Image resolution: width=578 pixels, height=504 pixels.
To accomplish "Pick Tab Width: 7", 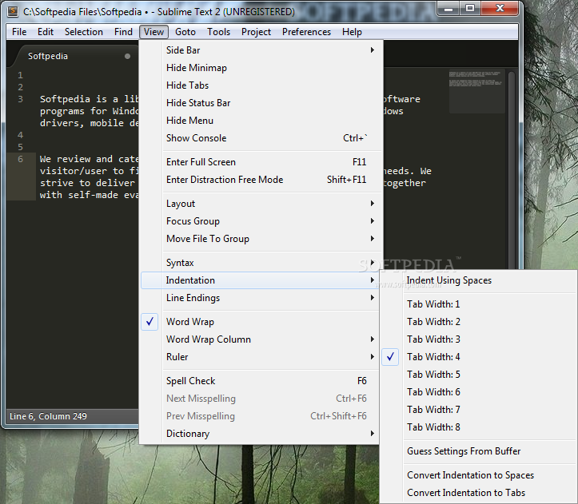I will tap(478, 410).
